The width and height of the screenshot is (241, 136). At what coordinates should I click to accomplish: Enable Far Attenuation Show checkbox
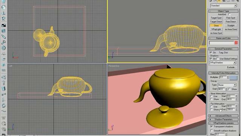(x=211, y=110)
